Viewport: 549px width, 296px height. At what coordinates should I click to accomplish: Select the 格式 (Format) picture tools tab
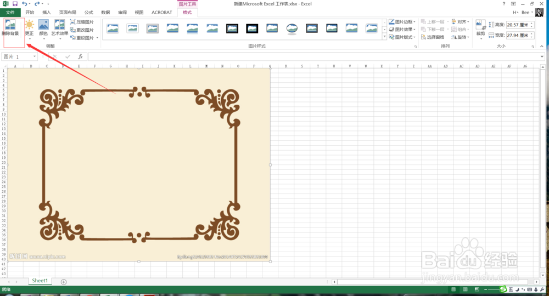click(x=187, y=12)
